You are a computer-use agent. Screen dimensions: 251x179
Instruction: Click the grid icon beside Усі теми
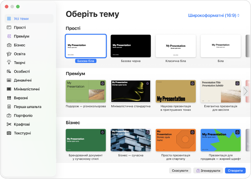click(9, 19)
